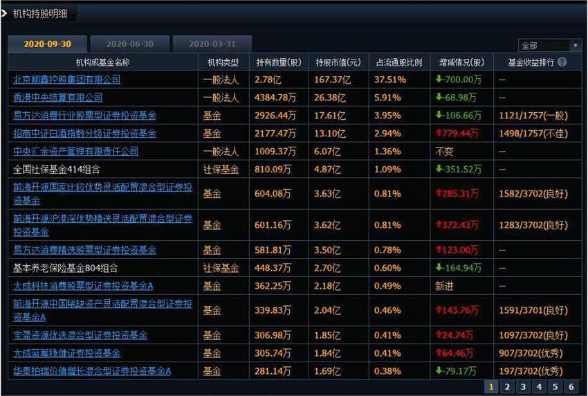The image size is (588, 396).
Task: Go to page 5 of results
Action: click(x=555, y=386)
